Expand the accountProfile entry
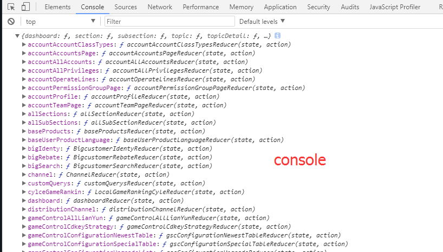The height and width of the screenshot is (252, 443). (x=24, y=96)
